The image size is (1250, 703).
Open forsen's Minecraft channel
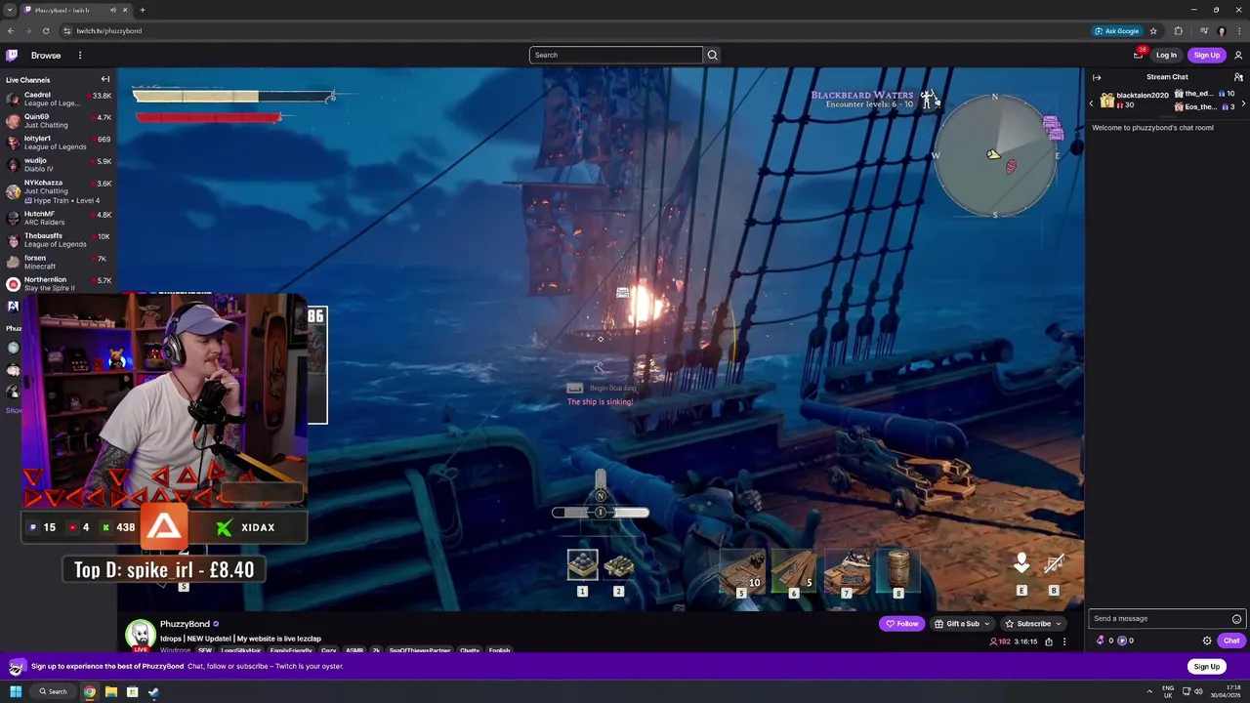[59, 262]
